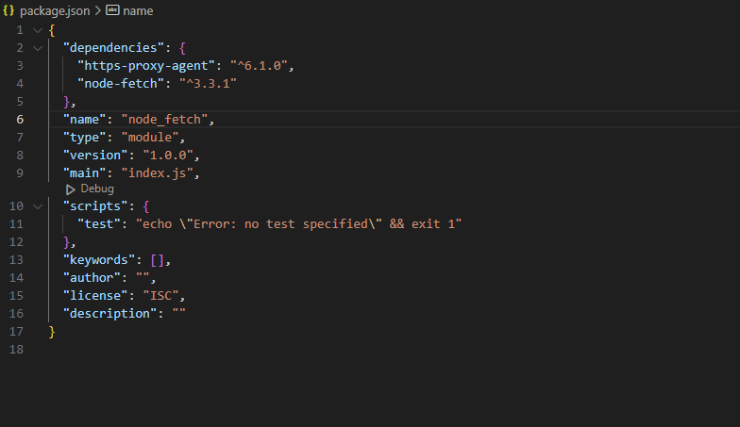Screen dimensions: 740x427
Task: Collapse the scripts block fold arrow
Action: 38,206
